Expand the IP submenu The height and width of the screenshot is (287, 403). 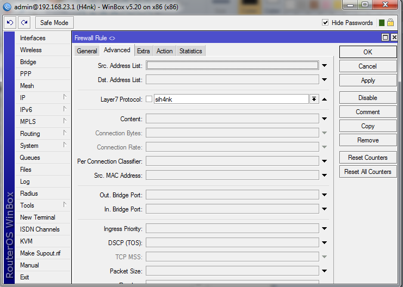42,98
